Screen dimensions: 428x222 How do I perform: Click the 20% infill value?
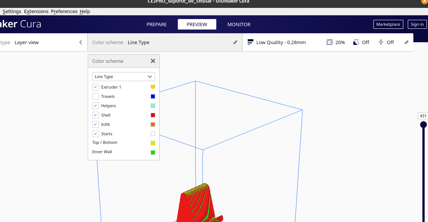[x=340, y=43]
